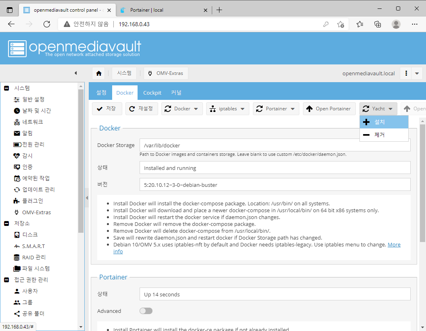Image resolution: width=426 pixels, height=331 pixels.
Task: Close the openmediavault browser tab
Action: (109, 10)
